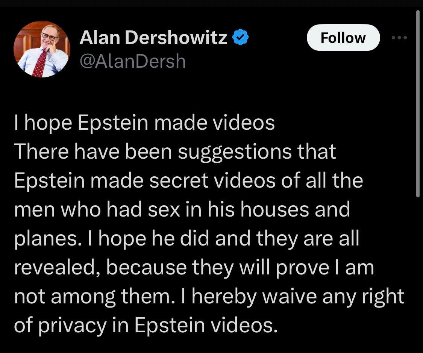This screenshot has width=423, height=353.
Task: Click the sentence starting "planes. I hope he did"
Action: point(186,238)
